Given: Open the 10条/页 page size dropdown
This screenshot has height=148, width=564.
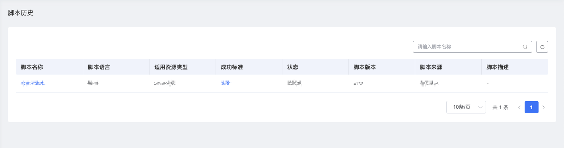Looking at the screenshot, I should [x=466, y=107].
